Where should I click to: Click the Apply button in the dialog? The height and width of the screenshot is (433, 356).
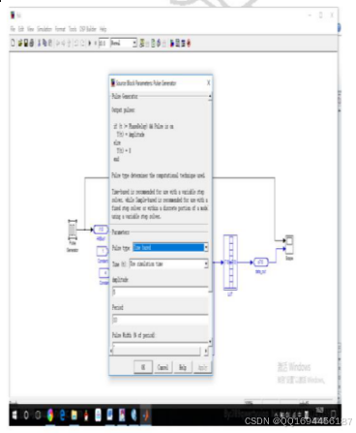point(202,367)
